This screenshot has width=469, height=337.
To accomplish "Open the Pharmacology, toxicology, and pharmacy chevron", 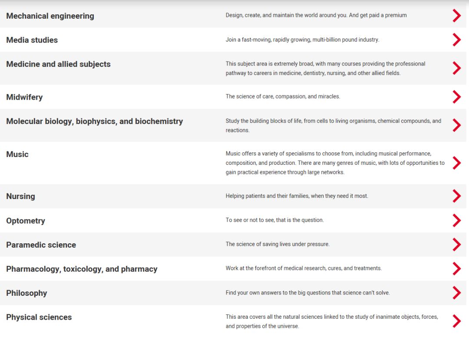I will pos(457,268).
